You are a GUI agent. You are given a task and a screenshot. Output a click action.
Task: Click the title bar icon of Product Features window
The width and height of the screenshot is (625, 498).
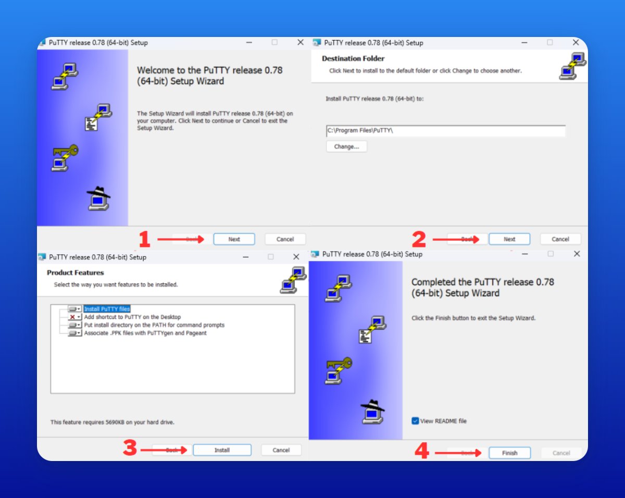[42, 257]
